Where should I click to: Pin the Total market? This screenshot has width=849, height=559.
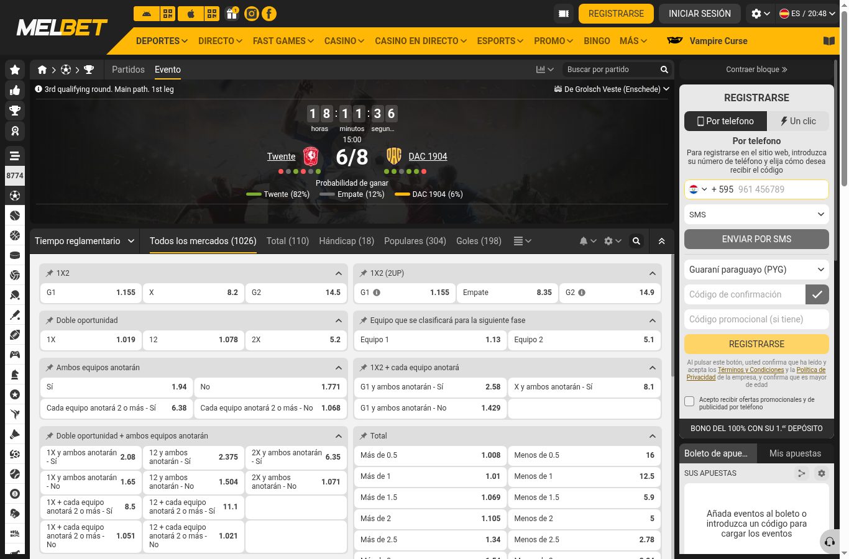click(x=364, y=436)
